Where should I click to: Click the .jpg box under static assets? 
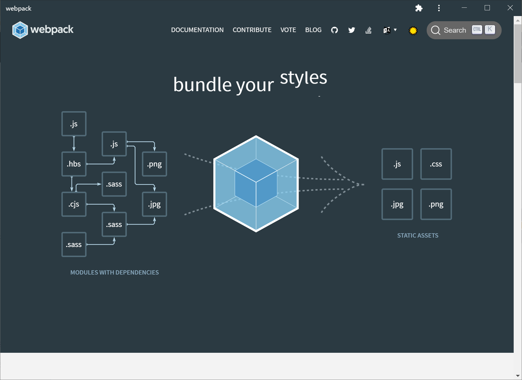click(397, 204)
